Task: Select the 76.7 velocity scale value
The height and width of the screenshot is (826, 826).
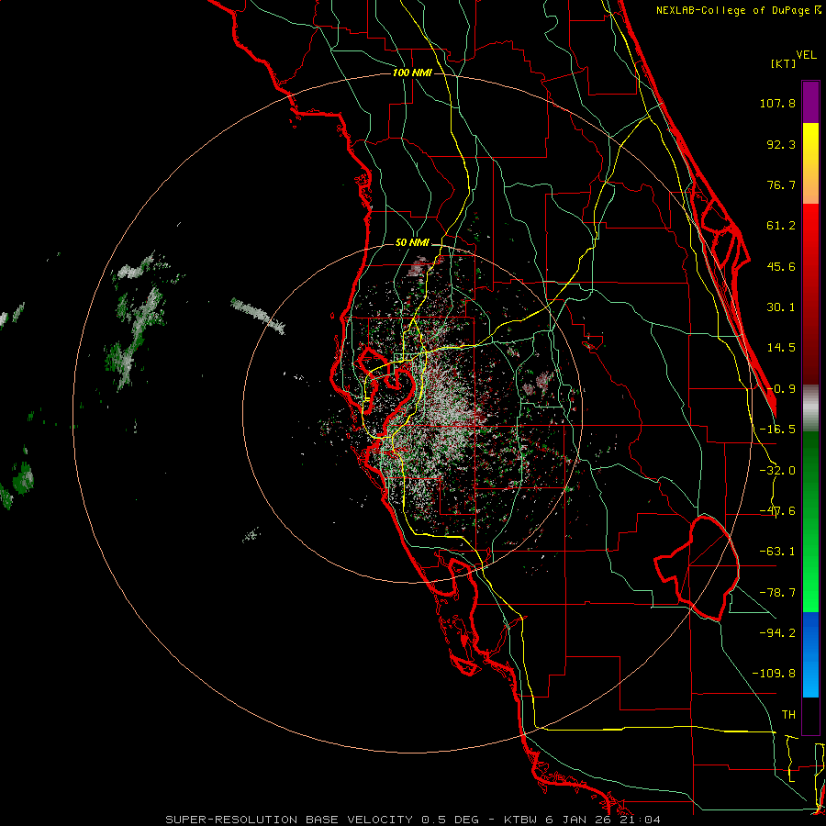Action: [x=781, y=184]
